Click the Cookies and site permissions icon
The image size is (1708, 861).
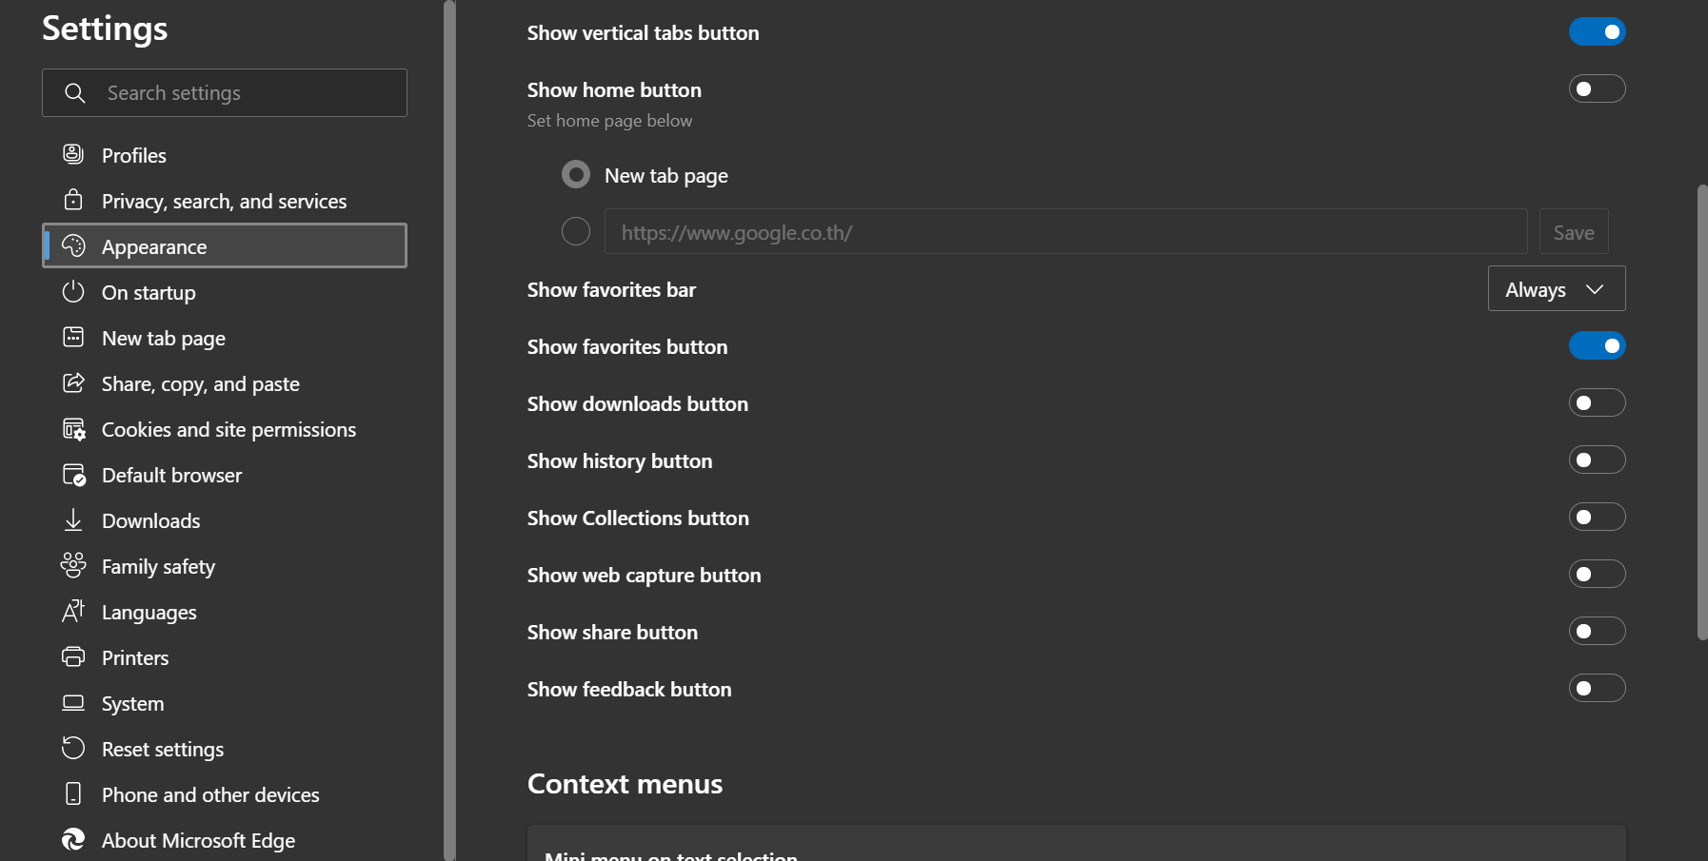[x=73, y=429]
